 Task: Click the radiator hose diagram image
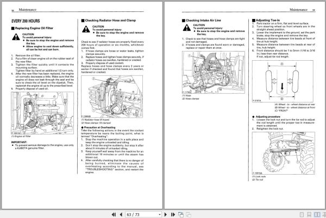112,97
